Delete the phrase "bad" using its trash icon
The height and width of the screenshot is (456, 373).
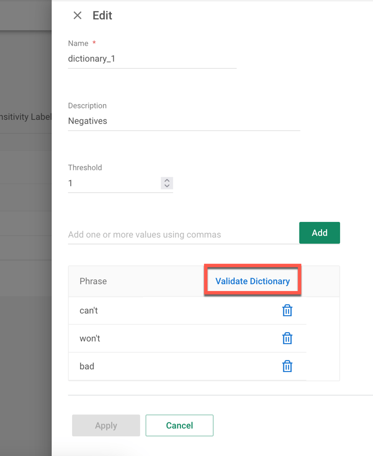click(x=287, y=366)
